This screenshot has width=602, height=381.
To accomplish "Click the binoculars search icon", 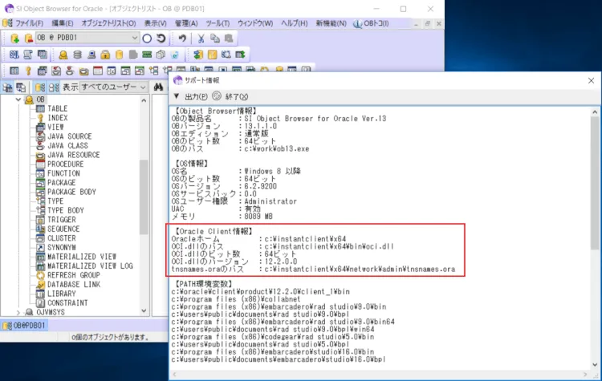I will 158,87.
